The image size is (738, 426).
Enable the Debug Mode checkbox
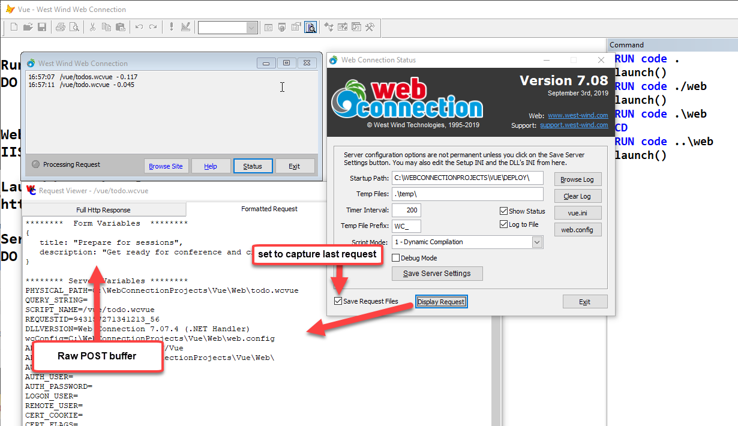tap(414, 258)
